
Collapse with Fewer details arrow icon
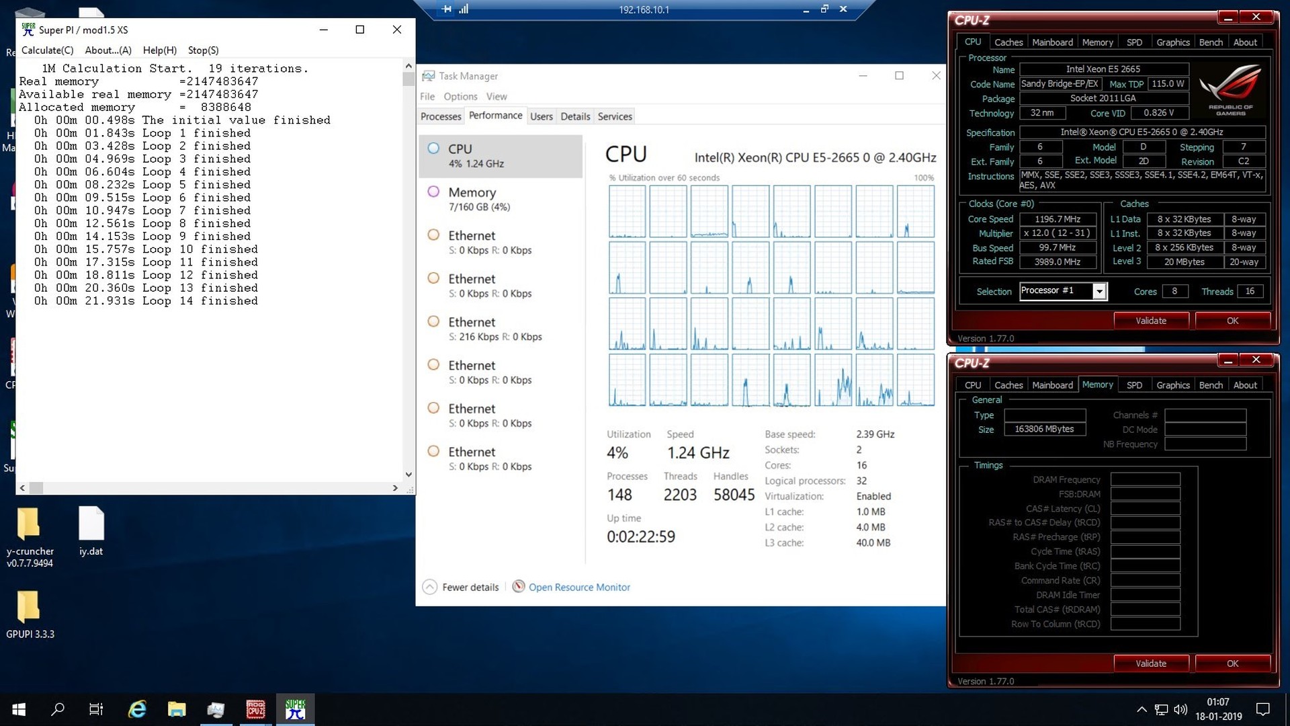tap(429, 587)
